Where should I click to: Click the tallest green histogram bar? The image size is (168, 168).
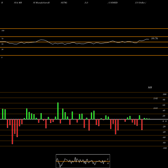pyautogui.click(x=58, y=111)
